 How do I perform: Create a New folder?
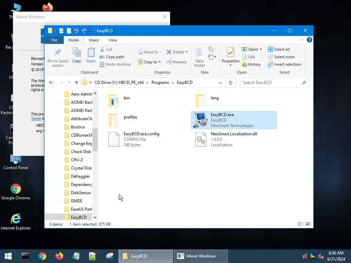(x=199, y=57)
